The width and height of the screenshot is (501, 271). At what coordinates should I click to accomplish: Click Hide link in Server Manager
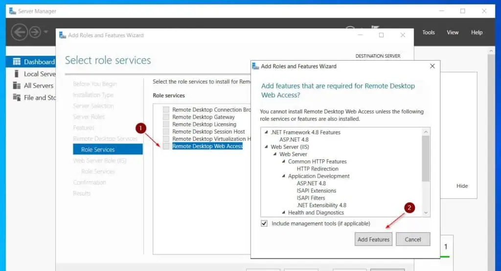(462, 186)
